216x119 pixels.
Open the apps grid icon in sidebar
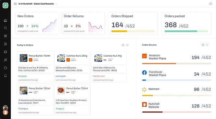pos(6,36)
